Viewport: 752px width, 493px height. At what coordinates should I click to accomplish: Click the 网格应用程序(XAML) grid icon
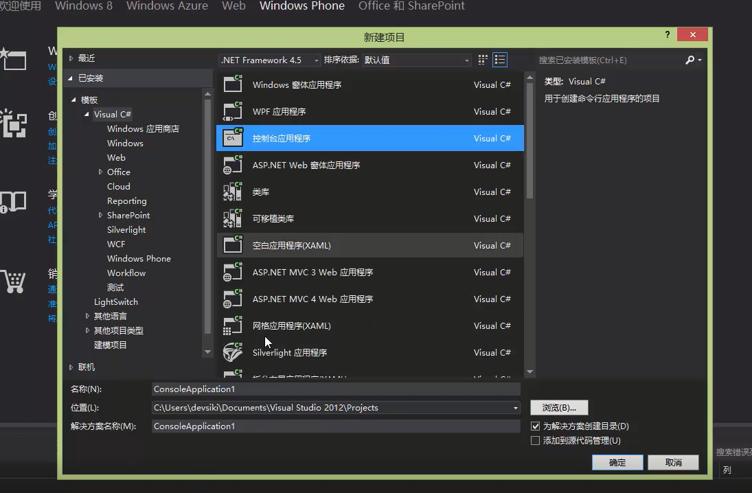tap(233, 325)
